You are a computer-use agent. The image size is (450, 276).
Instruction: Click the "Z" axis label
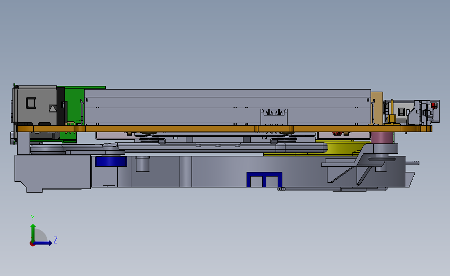click(56, 240)
